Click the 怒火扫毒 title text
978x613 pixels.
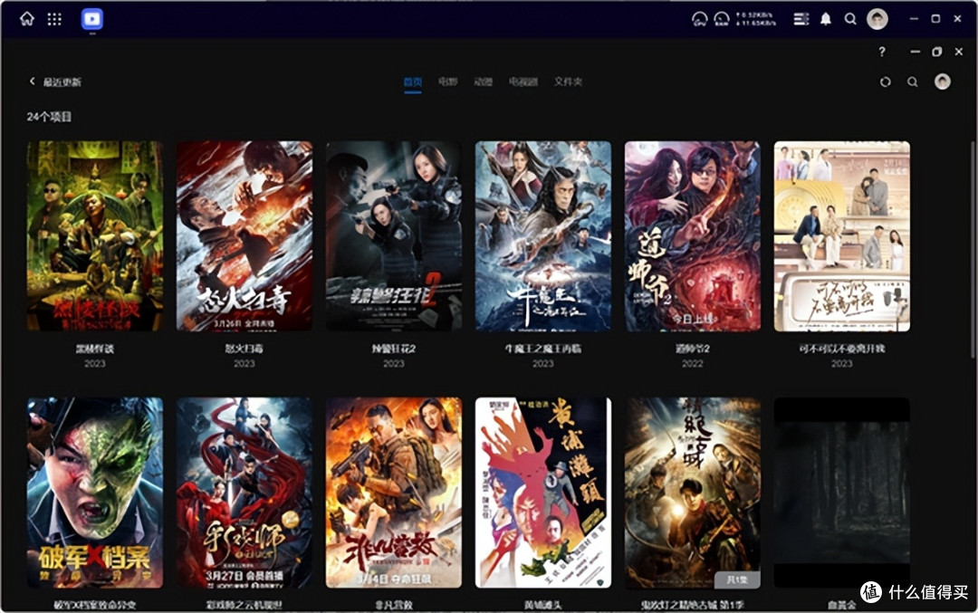coord(244,349)
